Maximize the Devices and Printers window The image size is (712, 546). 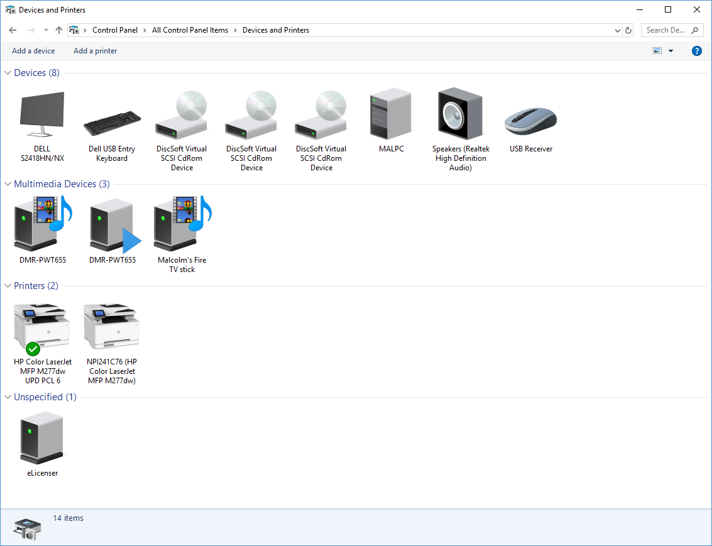click(x=668, y=9)
